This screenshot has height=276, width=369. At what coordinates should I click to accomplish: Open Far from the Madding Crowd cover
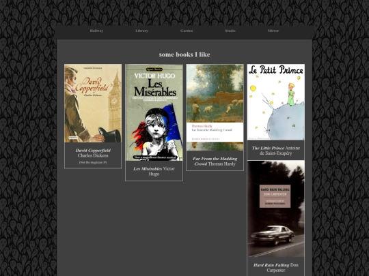tap(215, 108)
